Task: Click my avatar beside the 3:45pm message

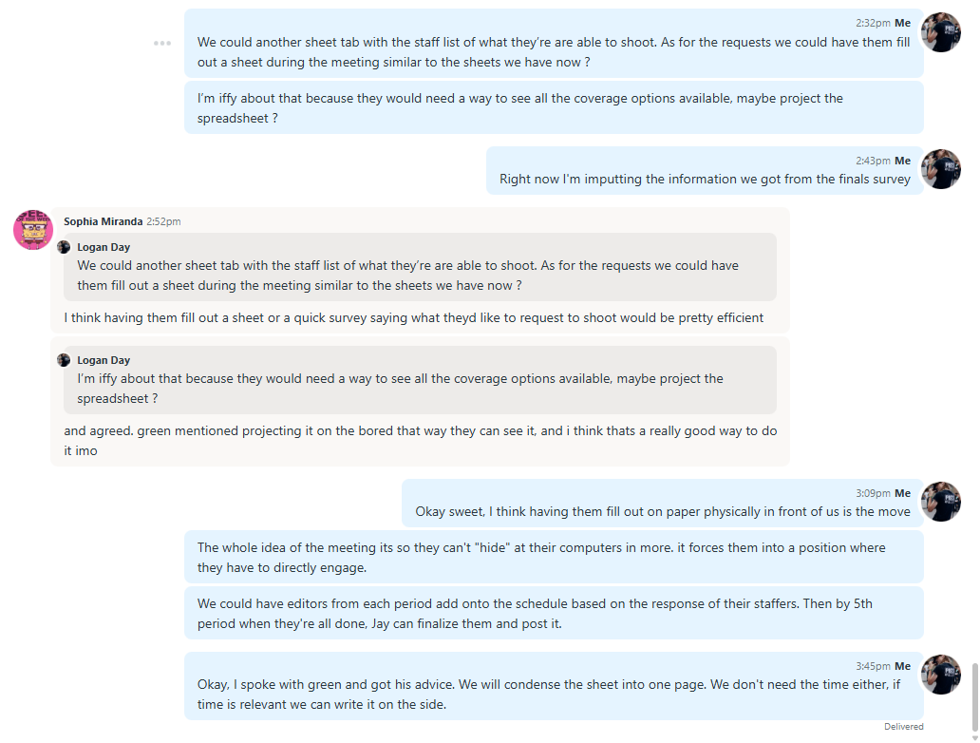Action: click(x=941, y=675)
